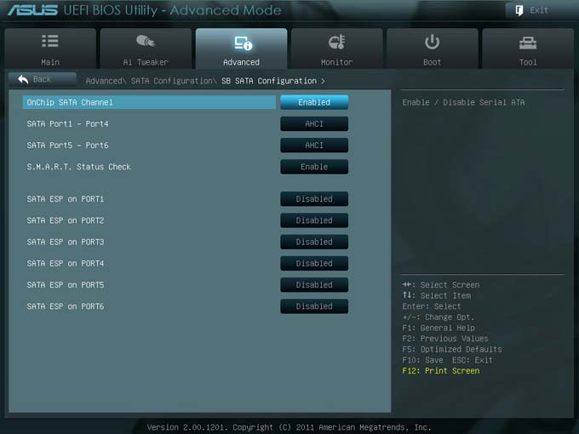Image resolution: width=579 pixels, height=434 pixels.
Task: Click the Tool printer-like icon
Action: click(x=528, y=43)
